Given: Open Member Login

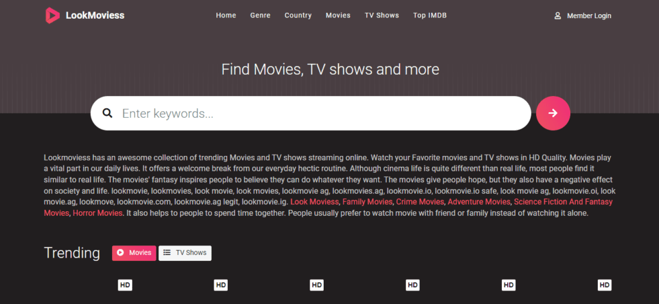Looking at the screenshot, I should pos(589,16).
